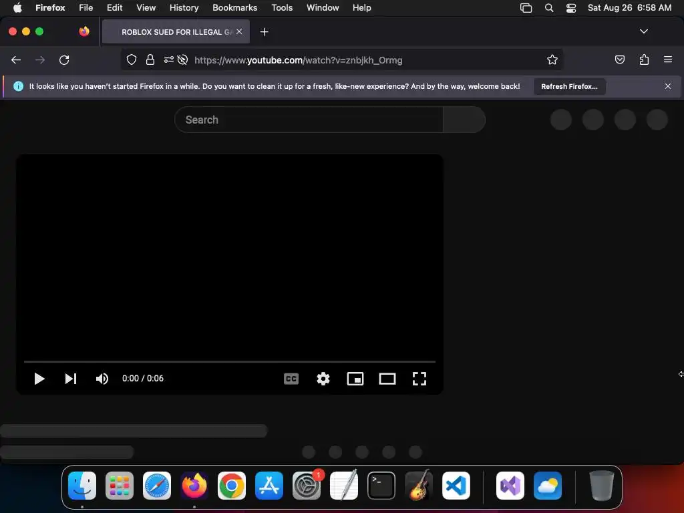The width and height of the screenshot is (684, 513).
Task: Click the Stage Manager menu bar icon
Action: (x=526, y=8)
